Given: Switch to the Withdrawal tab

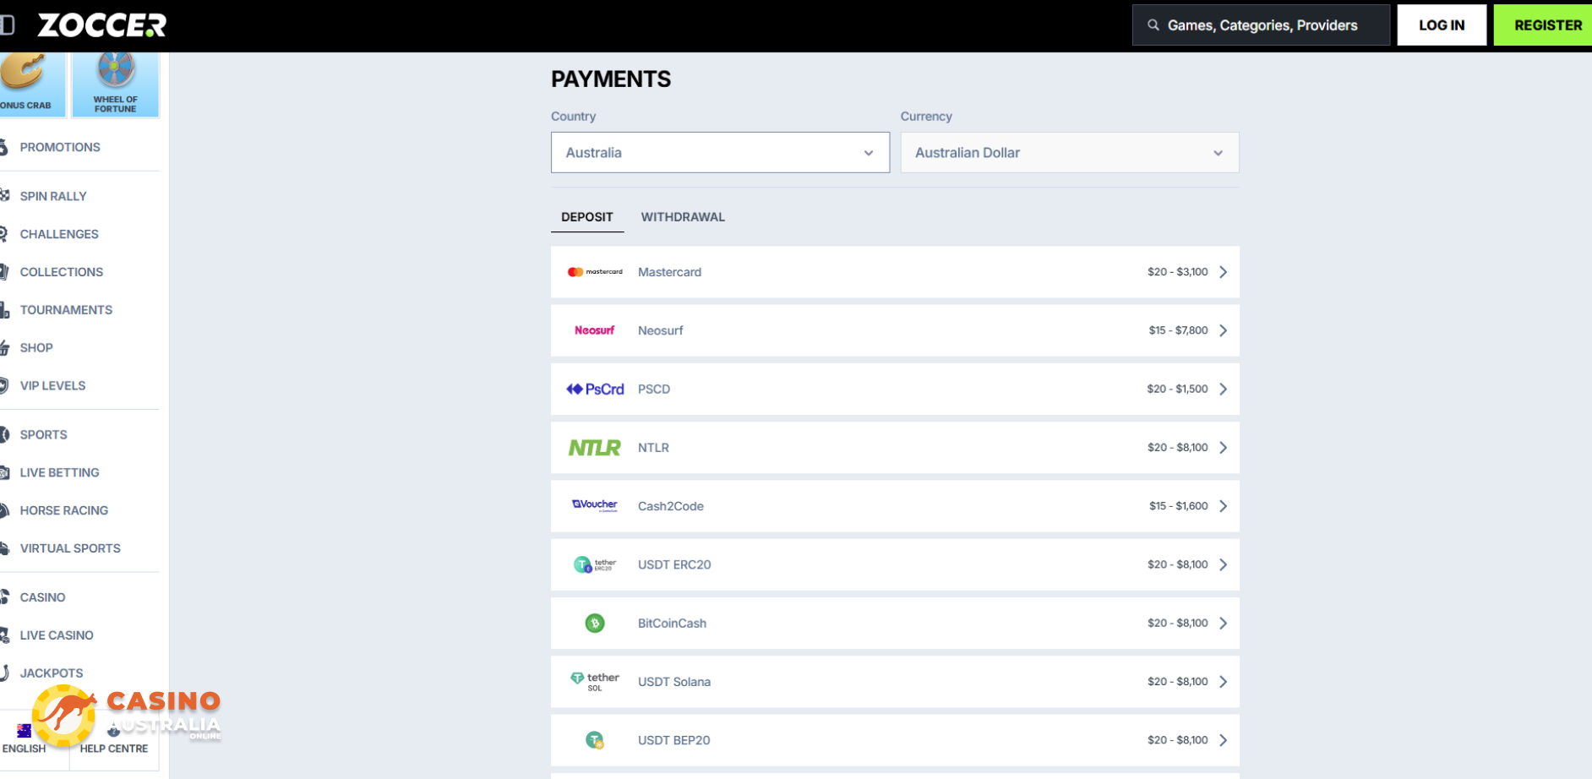Looking at the screenshot, I should click(683, 217).
